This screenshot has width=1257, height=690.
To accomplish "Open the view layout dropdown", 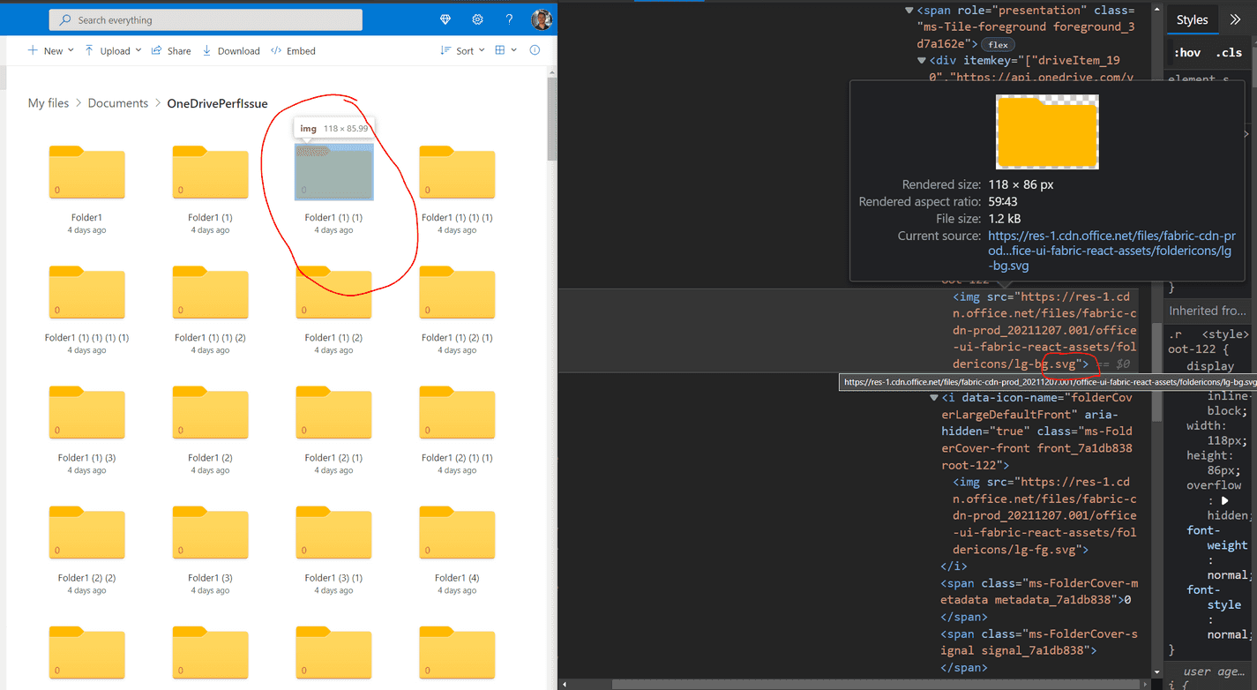I will click(503, 50).
